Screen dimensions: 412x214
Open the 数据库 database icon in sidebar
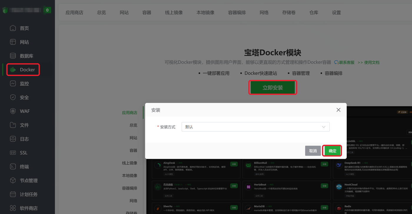tap(13, 56)
